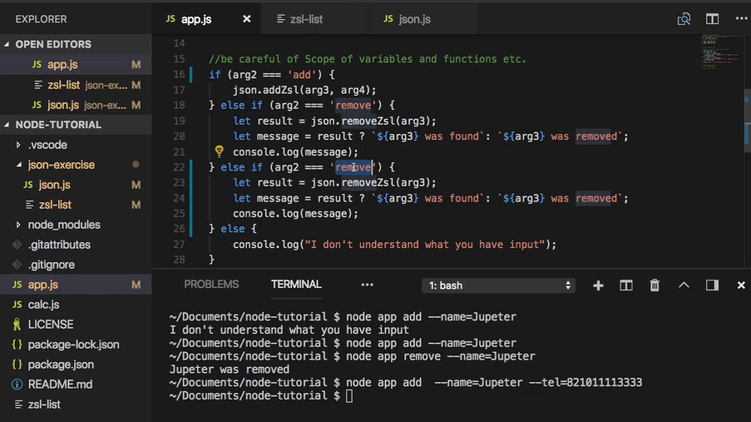Click the minimap code overview
Screen dimensions: 751x422
(720, 53)
